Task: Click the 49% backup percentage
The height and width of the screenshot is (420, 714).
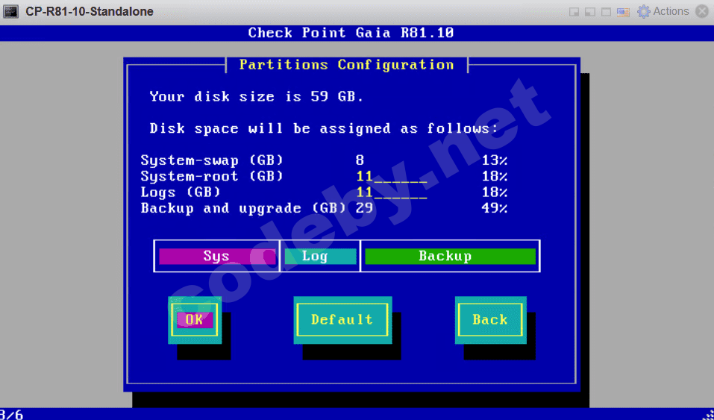Action: click(x=495, y=208)
